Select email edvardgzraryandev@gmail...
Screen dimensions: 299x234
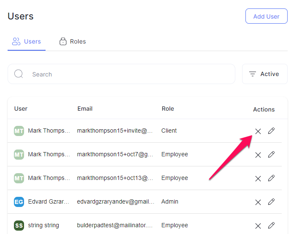click(116, 202)
